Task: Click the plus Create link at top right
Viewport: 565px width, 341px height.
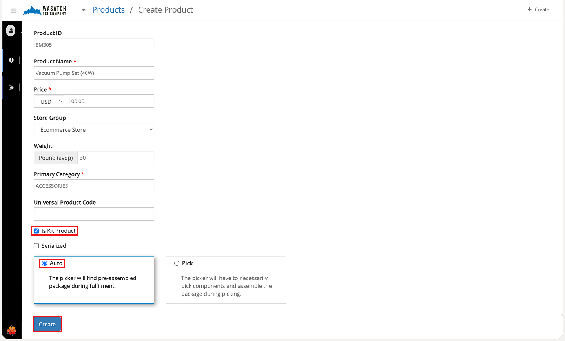Action: [538, 9]
